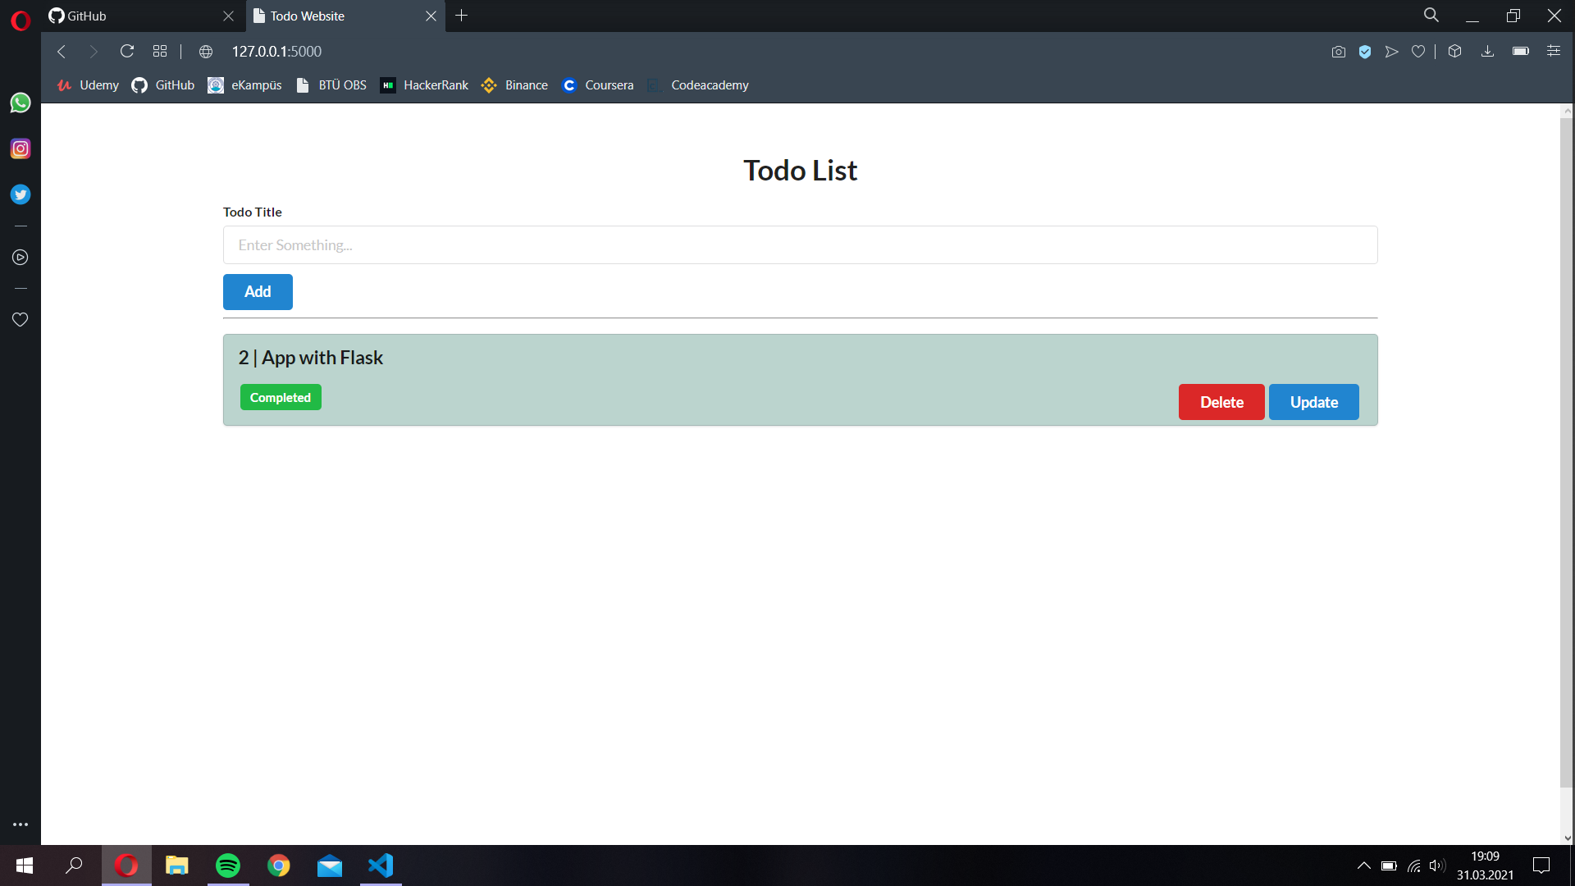1575x886 pixels.
Task: Delete the App with Flask todo
Action: click(1221, 402)
